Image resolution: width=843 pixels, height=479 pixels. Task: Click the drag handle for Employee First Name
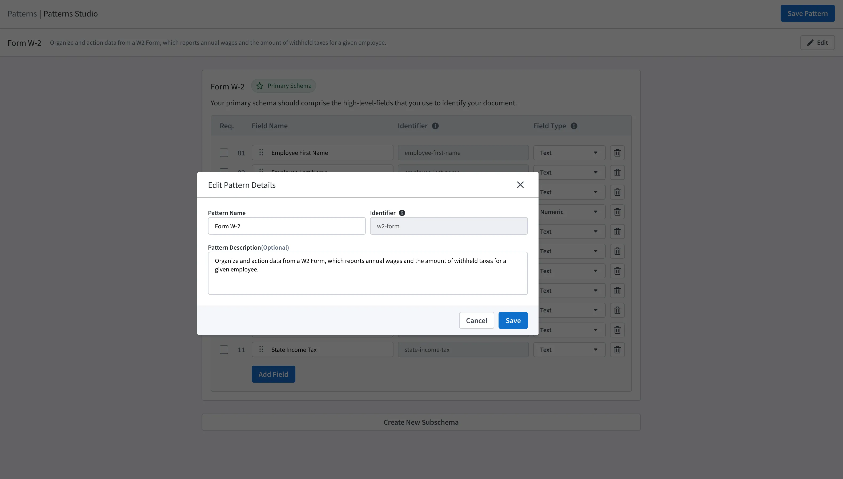pyautogui.click(x=261, y=152)
